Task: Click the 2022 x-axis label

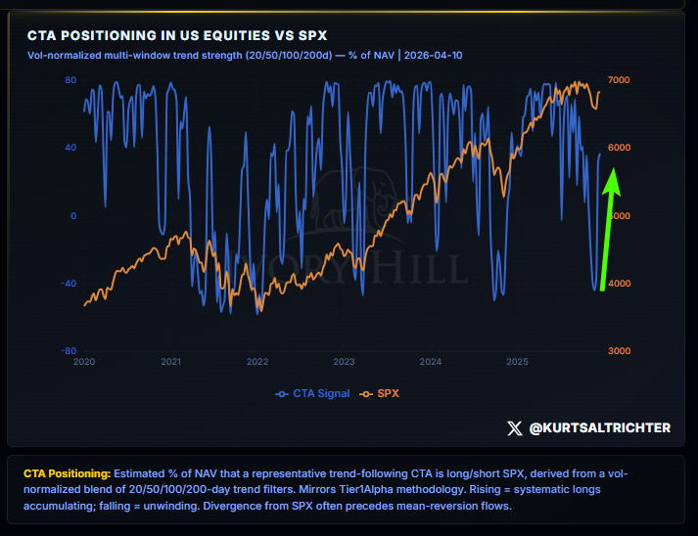Action: 257,362
